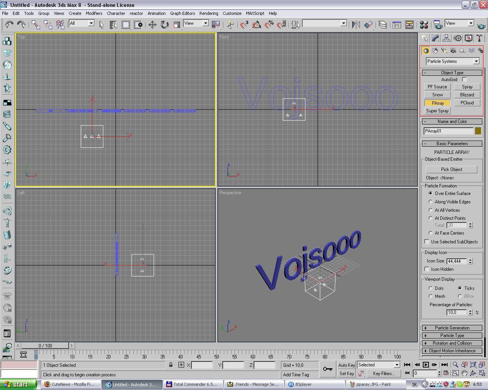Expand the Particle Generation rollout
This screenshot has height=390, width=488.
tap(452, 328)
